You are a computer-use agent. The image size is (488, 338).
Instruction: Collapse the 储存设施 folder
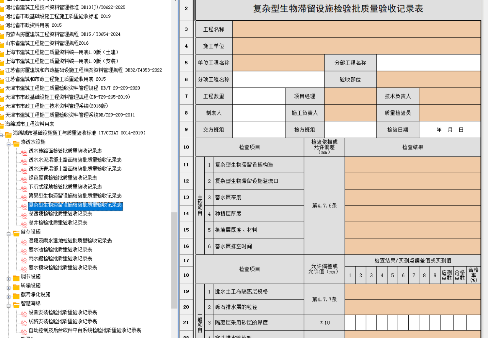(x=8, y=234)
